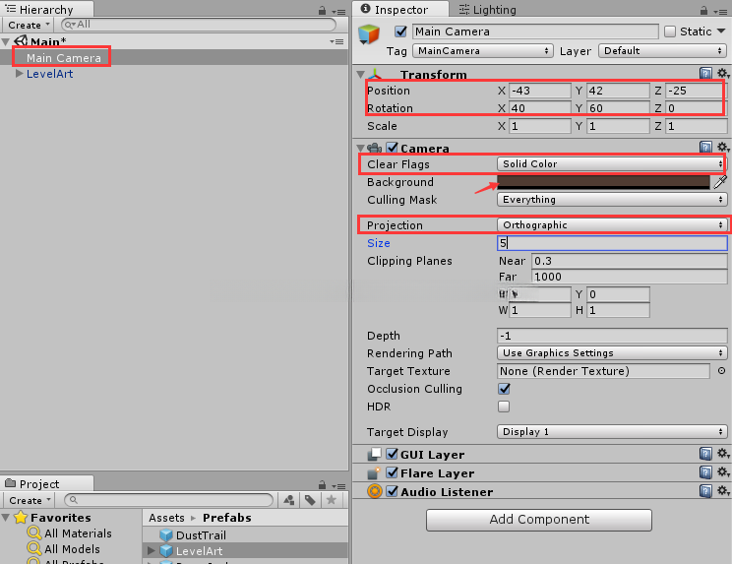Select the LevelArt object in Hierarchy
The image size is (732, 564).
click(x=49, y=74)
